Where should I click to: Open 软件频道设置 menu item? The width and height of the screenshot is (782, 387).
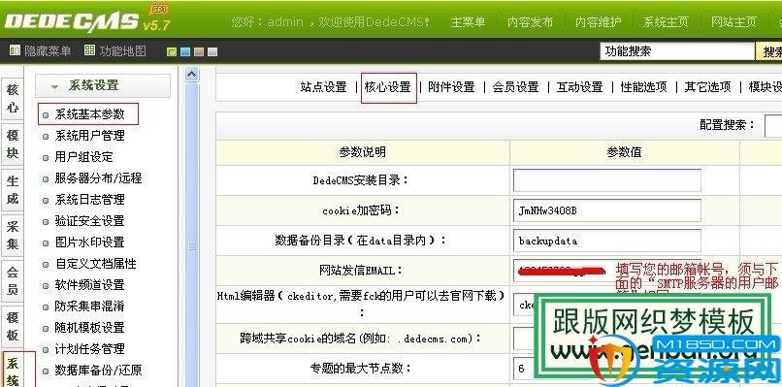(x=89, y=285)
